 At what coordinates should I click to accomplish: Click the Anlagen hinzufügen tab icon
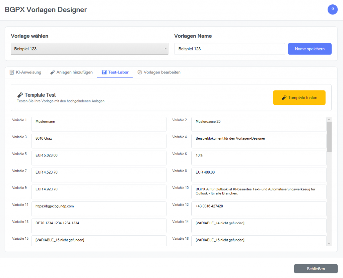pyautogui.click(x=53, y=72)
